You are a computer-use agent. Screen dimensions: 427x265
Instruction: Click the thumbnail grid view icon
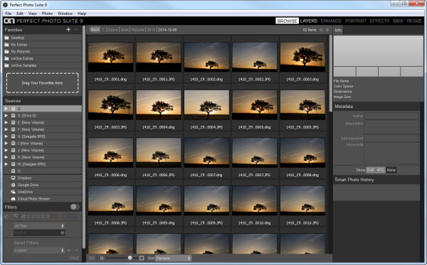click(x=92, y=258)
